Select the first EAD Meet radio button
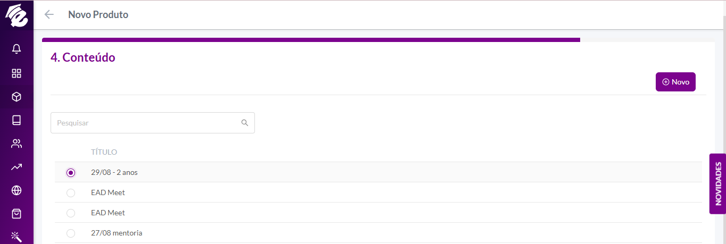The height and width of the screenshot is (244, 726). coord(71,192)
